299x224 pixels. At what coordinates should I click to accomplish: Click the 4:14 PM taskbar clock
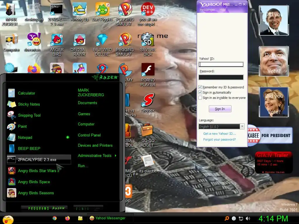tap(273, 219)
